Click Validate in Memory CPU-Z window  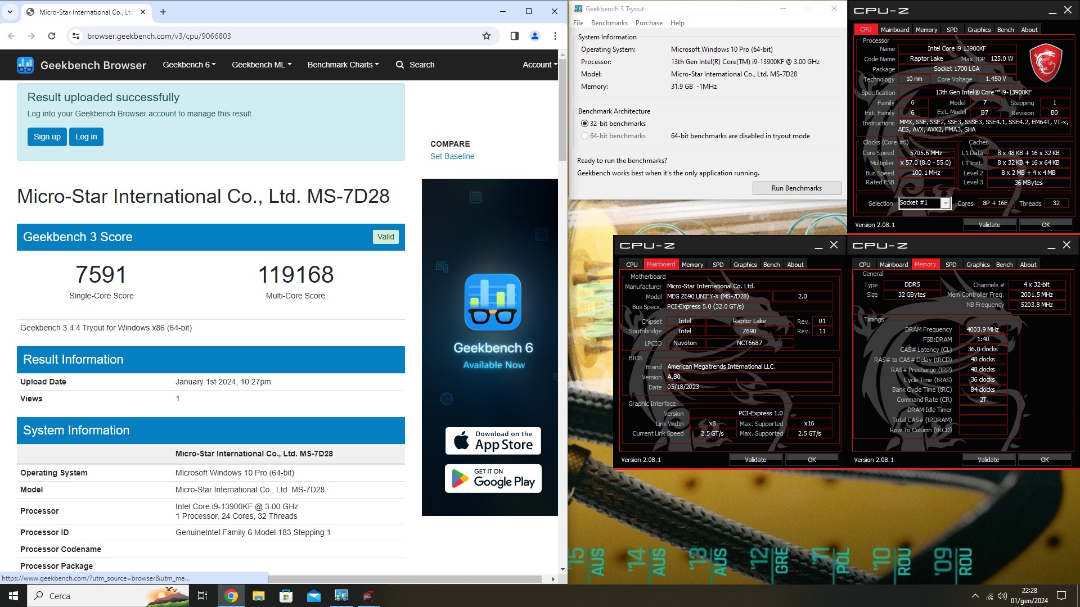[988, 460]
